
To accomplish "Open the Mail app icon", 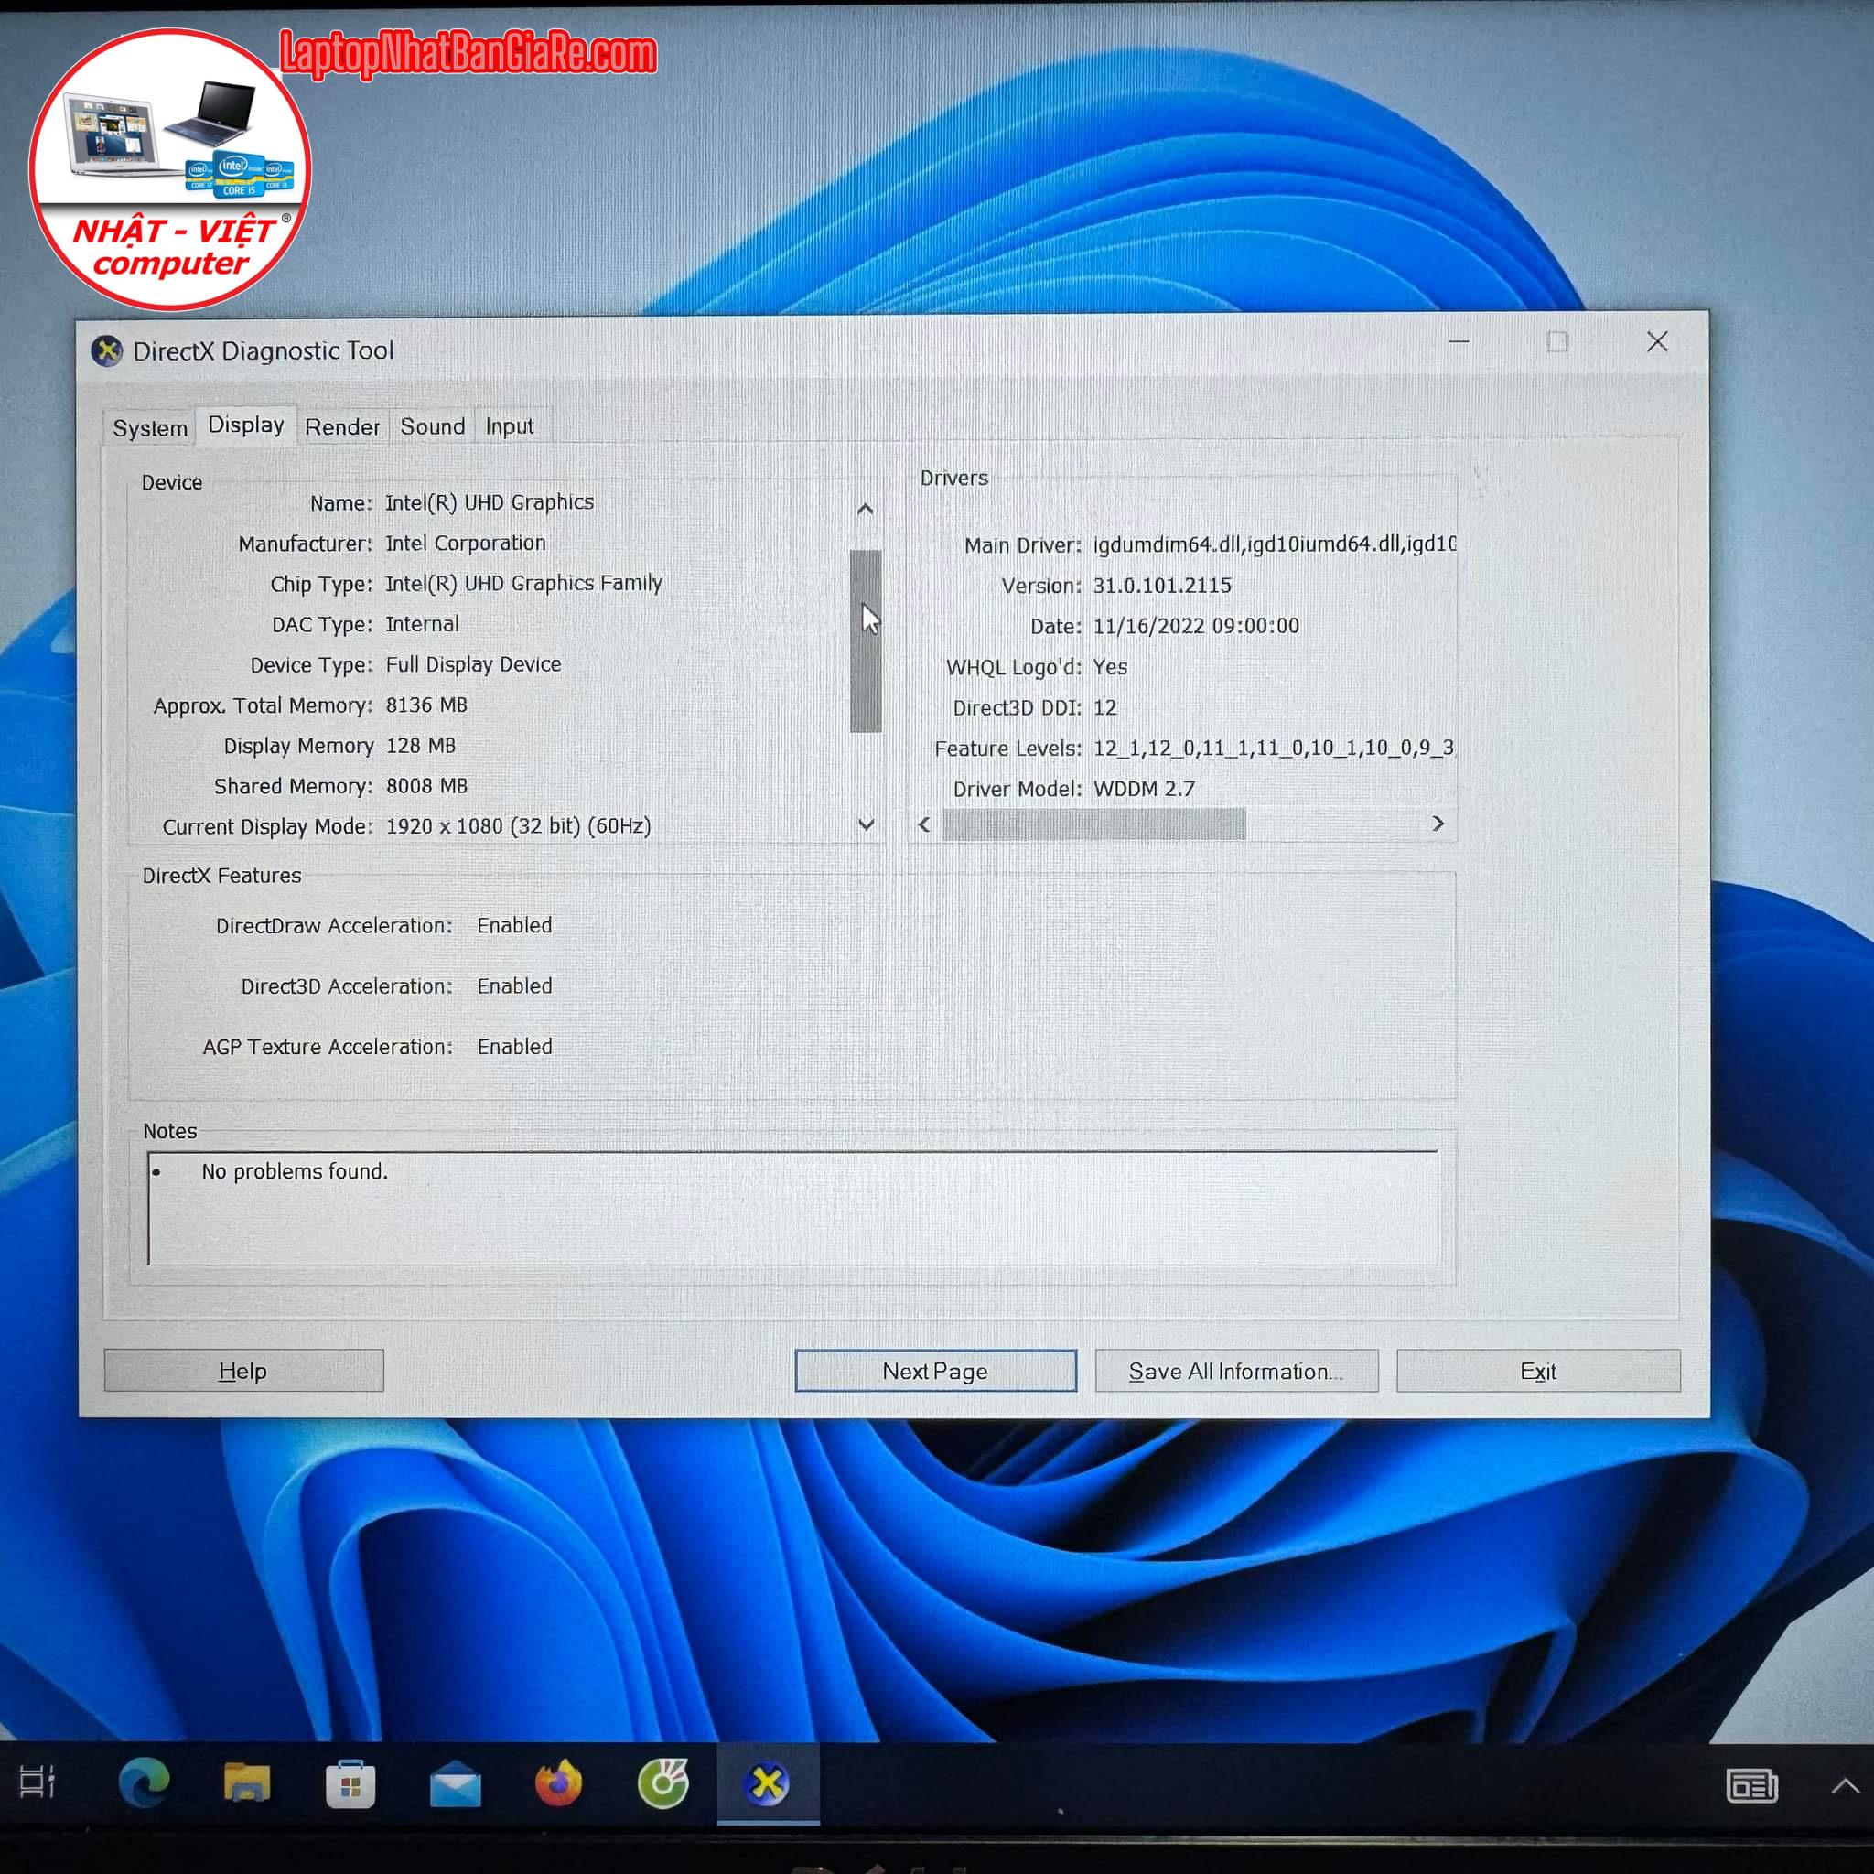I will click(x=455, y=1784).
